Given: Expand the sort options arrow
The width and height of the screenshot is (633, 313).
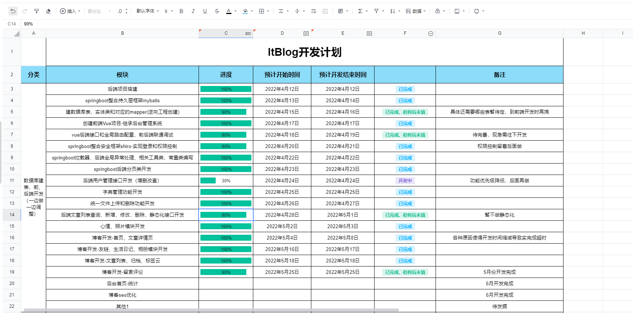Looking at the screenshot, I should coord(399,11).
